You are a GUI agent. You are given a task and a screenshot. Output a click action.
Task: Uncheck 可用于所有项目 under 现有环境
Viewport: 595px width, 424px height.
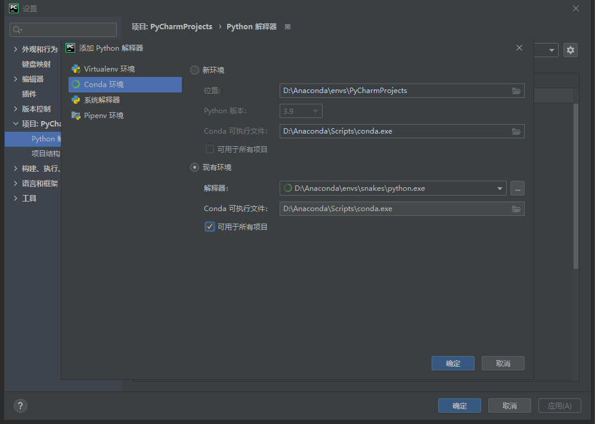tap(210, 227)
